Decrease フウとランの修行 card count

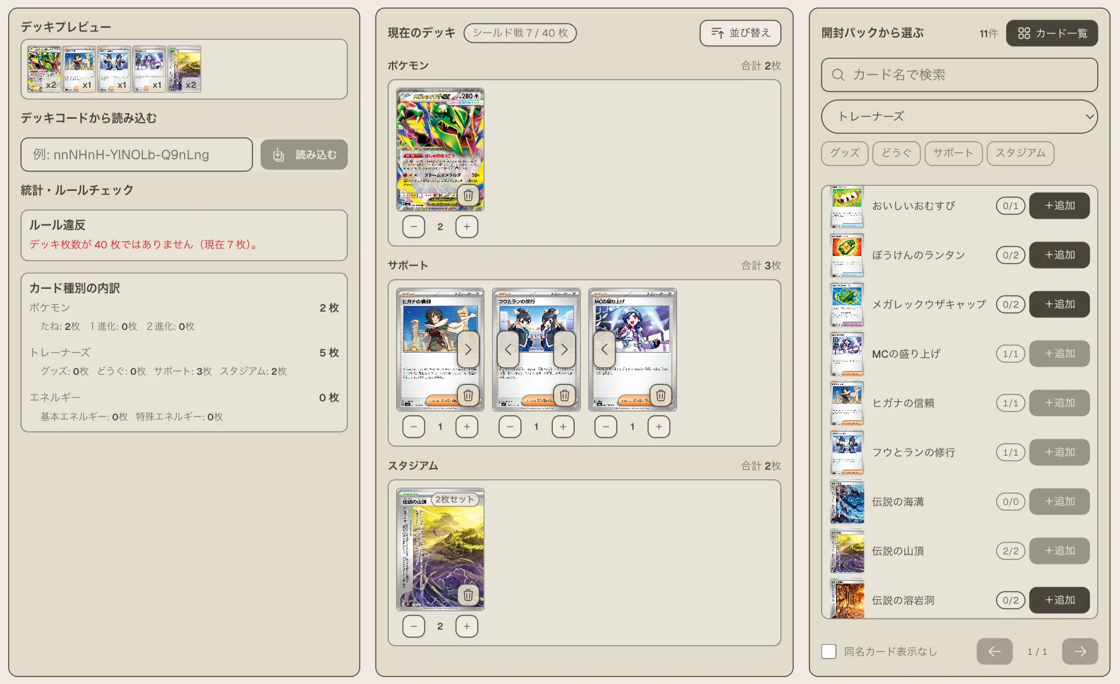point(510,427)
